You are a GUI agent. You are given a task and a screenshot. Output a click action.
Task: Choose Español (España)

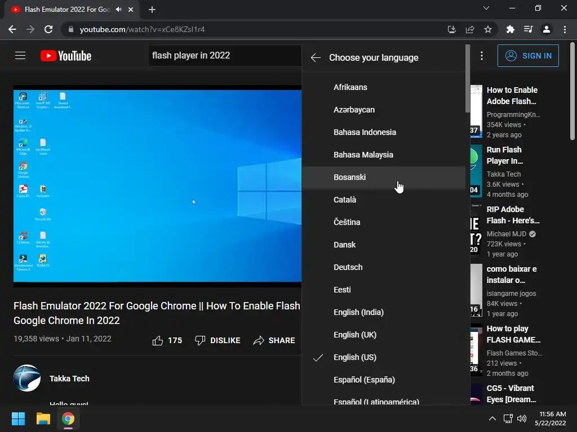tap(383, 380)
